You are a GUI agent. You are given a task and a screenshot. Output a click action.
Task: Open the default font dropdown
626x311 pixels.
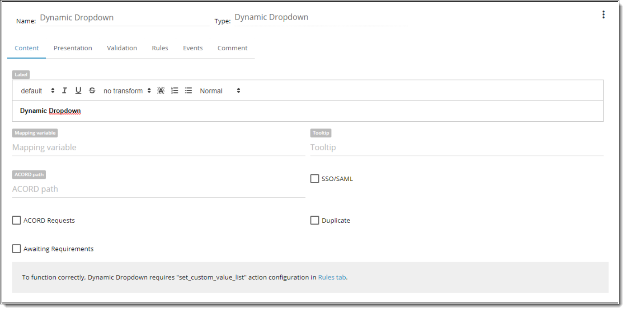[37, 91]
